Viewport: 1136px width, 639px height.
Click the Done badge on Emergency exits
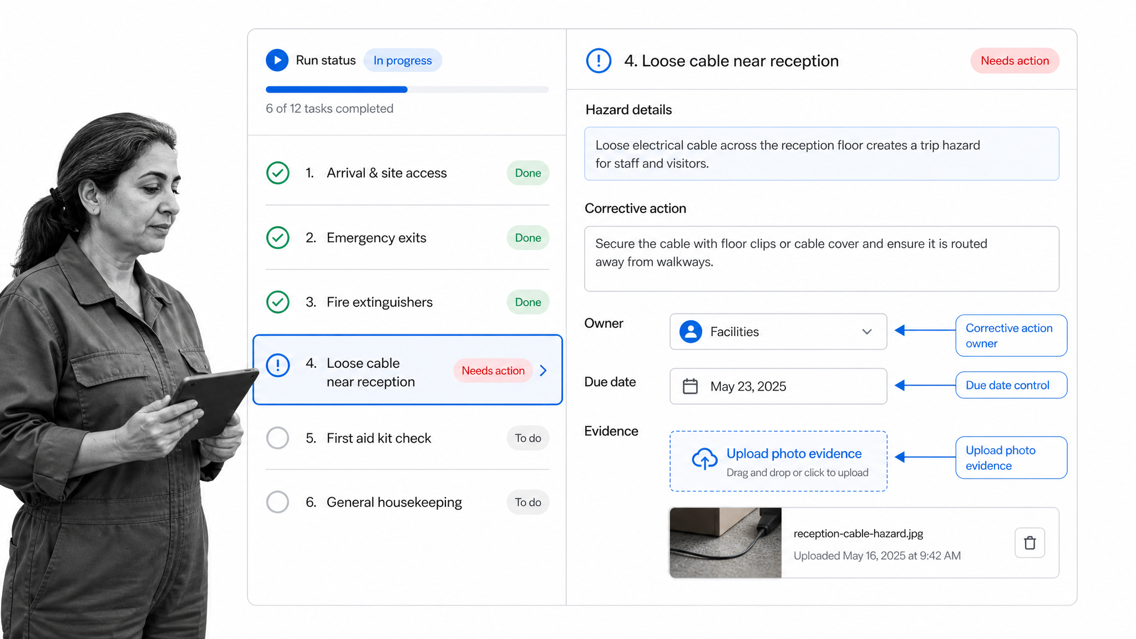pos(528,237)
